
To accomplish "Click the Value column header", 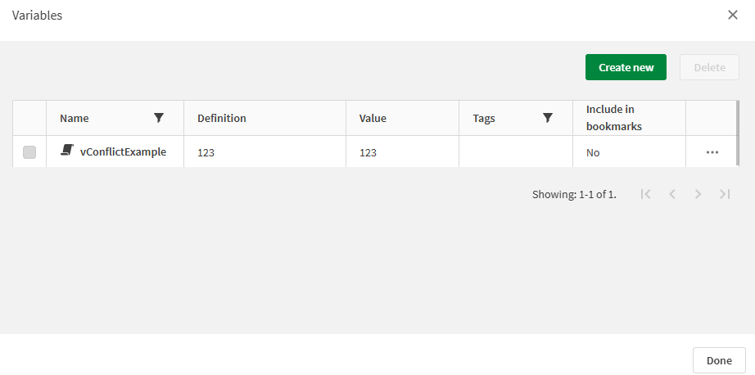I will click(x=373, y=118).
